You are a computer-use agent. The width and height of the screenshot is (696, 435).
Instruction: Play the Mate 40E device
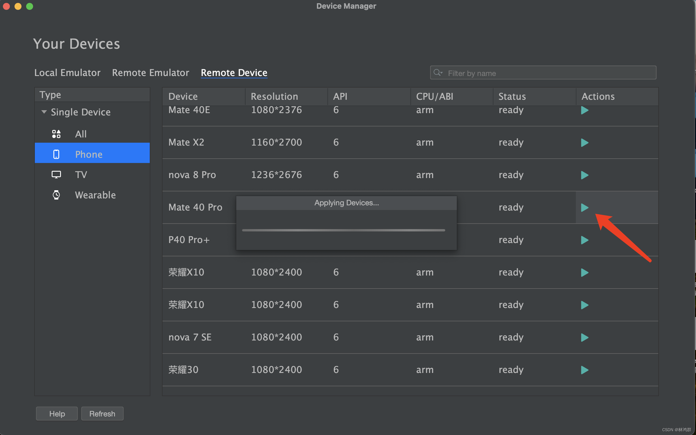585,110
